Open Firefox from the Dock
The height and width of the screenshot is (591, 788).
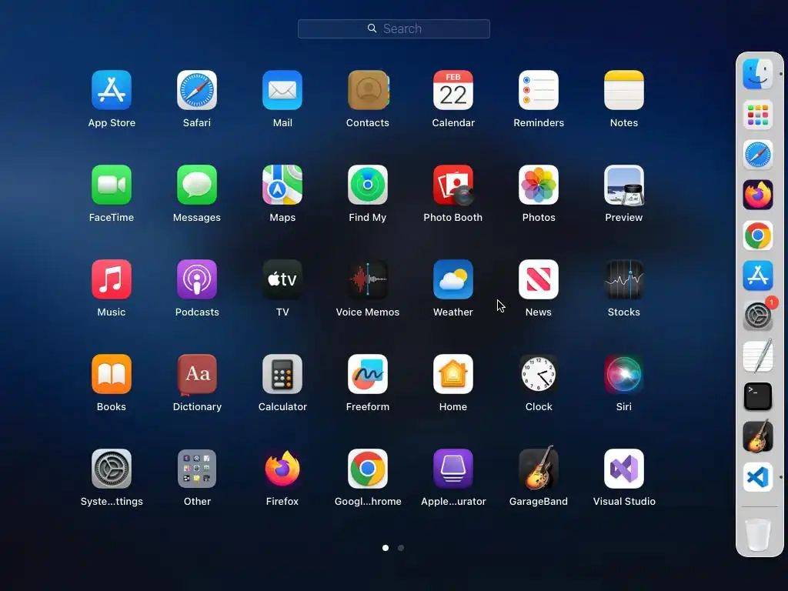coord(758,195)
